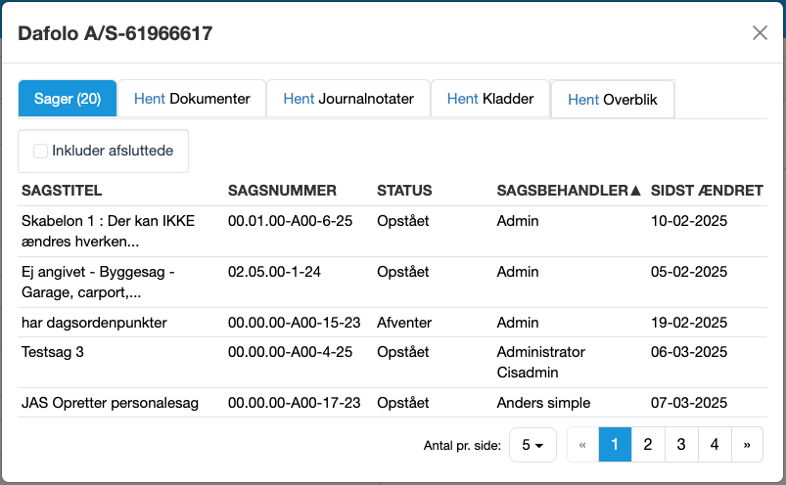786x485 pixels.
Task: Enable the Inkluder afsluttede checkbox
Action: 41,151
